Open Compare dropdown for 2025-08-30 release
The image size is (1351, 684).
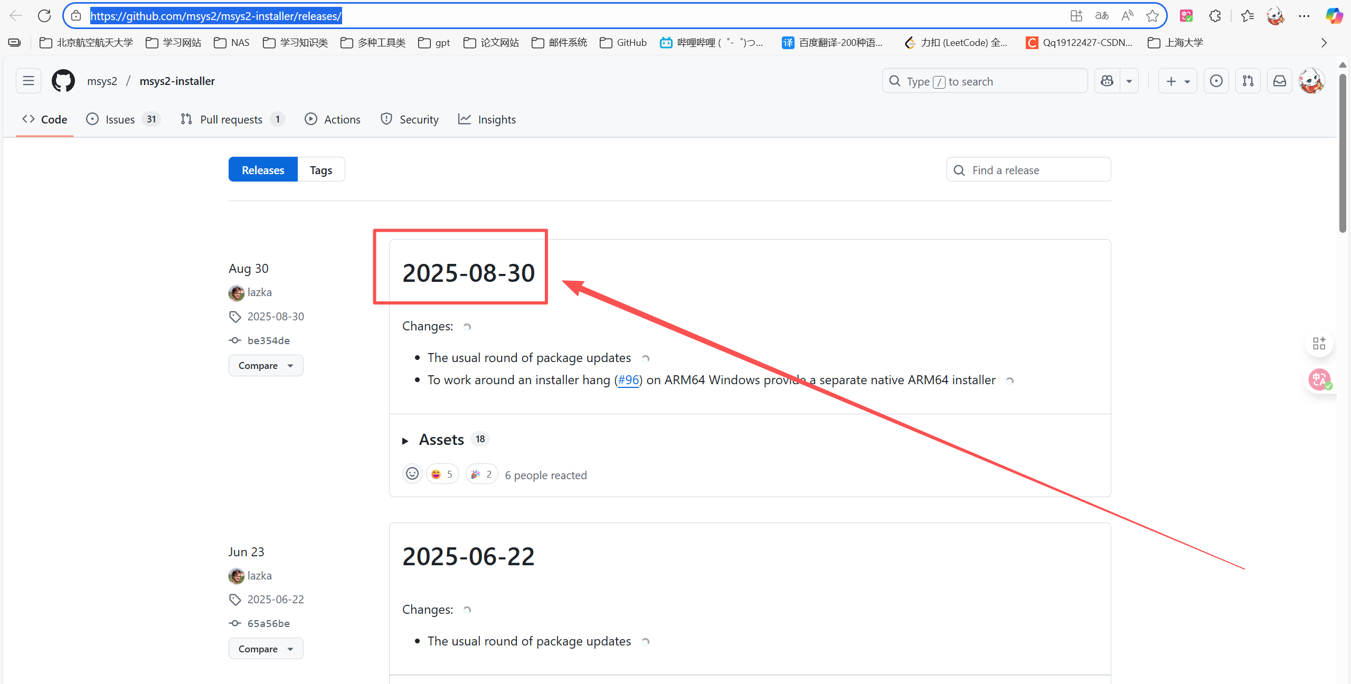pyautogui.click(x=266, y=365)
